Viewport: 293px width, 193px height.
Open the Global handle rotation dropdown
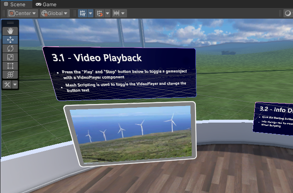pos(55,13)
